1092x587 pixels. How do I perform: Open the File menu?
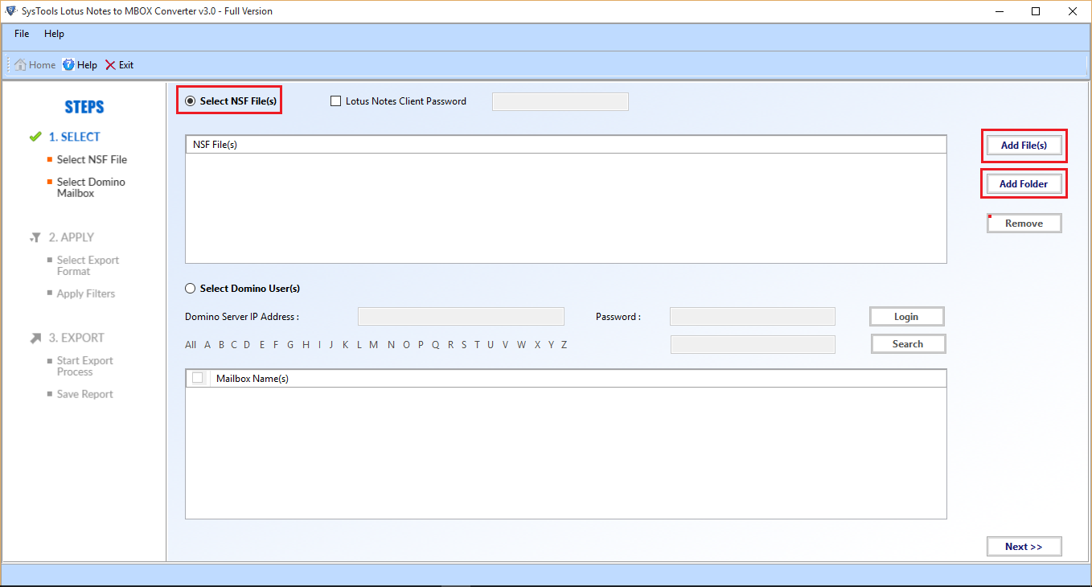click(22, 34)
